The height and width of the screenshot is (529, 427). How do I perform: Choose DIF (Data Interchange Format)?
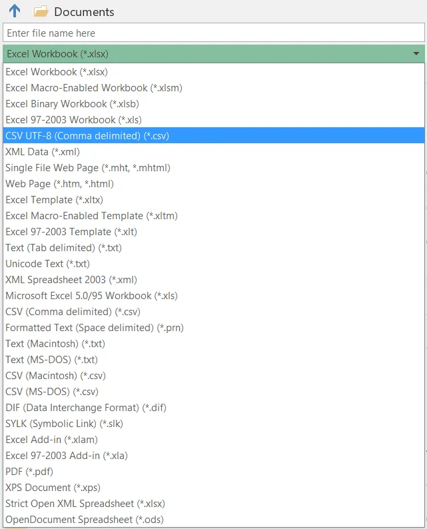point(213,408)
